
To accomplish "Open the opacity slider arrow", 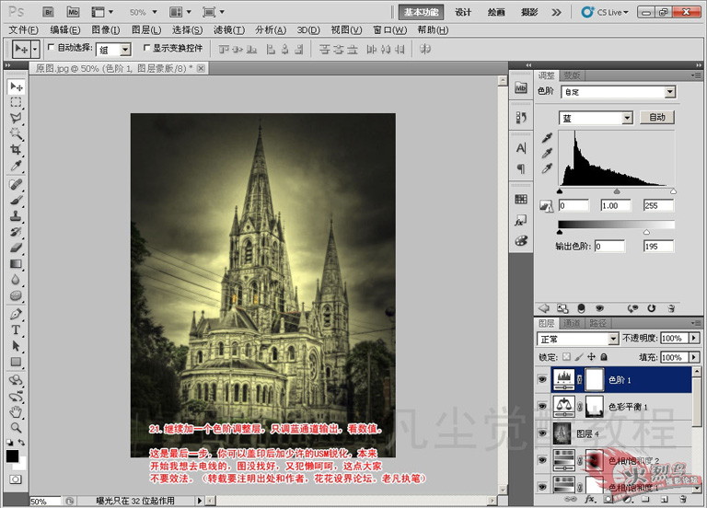I will point(694,338).
